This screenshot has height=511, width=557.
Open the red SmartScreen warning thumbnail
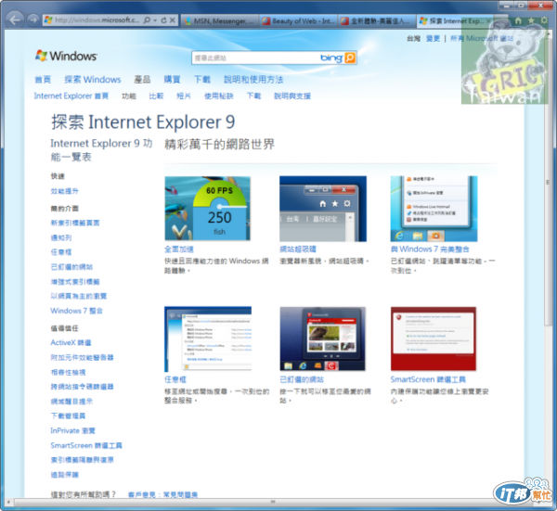click(x=434, y=339)
